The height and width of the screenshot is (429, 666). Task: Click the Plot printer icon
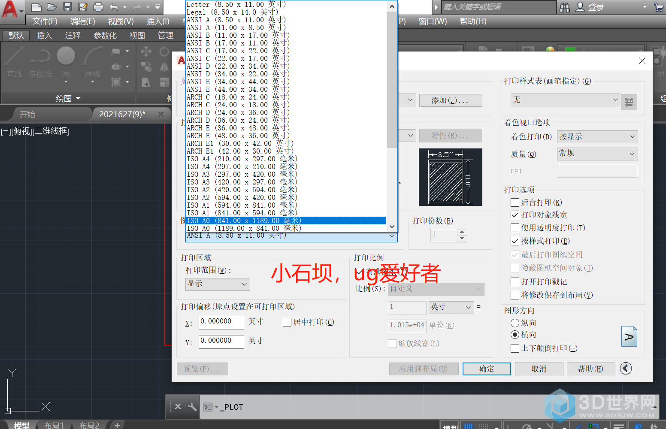[x=98, y=7]
